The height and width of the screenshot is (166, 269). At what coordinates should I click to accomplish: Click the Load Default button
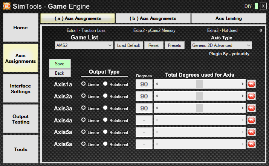point(128,45)
